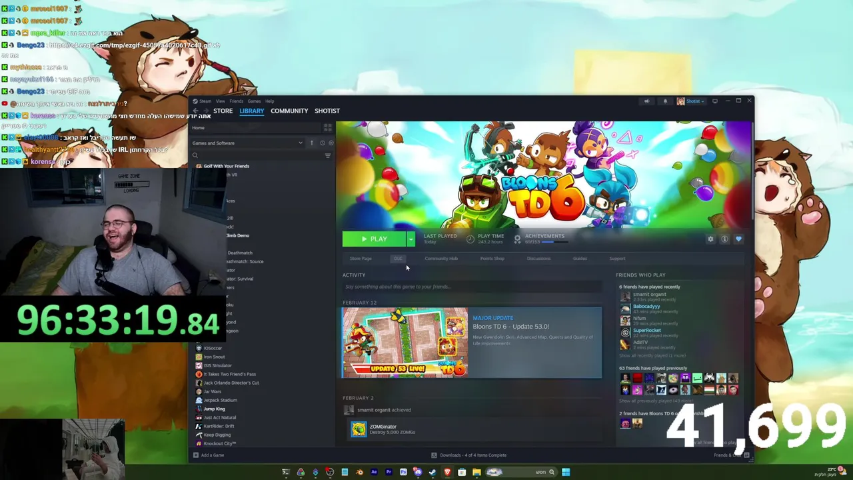The height and width of the screenshot is (480, 853).
Task: Open the Help menu
Action: pyautogui.click(x=269, y=101)
